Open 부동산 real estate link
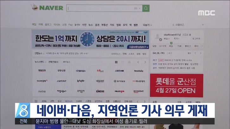Screen dimensions: 230x129 coord(105,25)
